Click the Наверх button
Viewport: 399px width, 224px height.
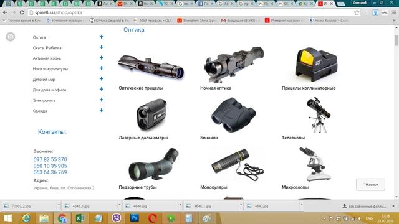tap(370, 184)
